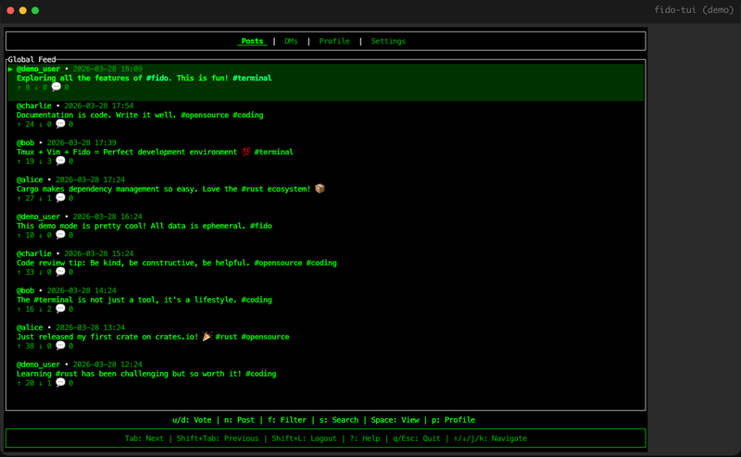Select @bob username on the 17:39 post
Screen dimensions: 741x457
[x=26, y=142]
